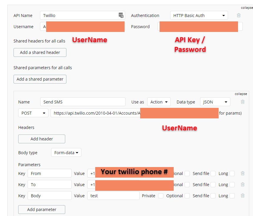This screenshot has height=216, width=253.
Task: Remove the From parameter trash icon
Action: click(242, 173)
